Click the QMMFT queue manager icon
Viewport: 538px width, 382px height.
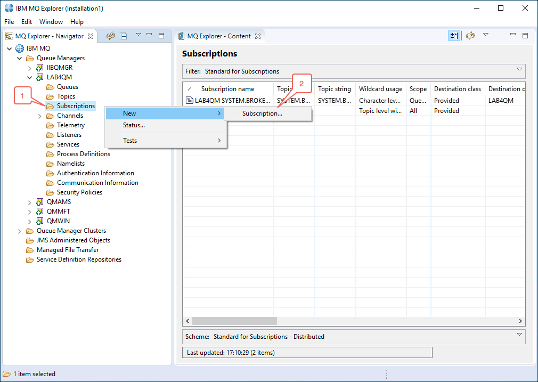(40, 212)
